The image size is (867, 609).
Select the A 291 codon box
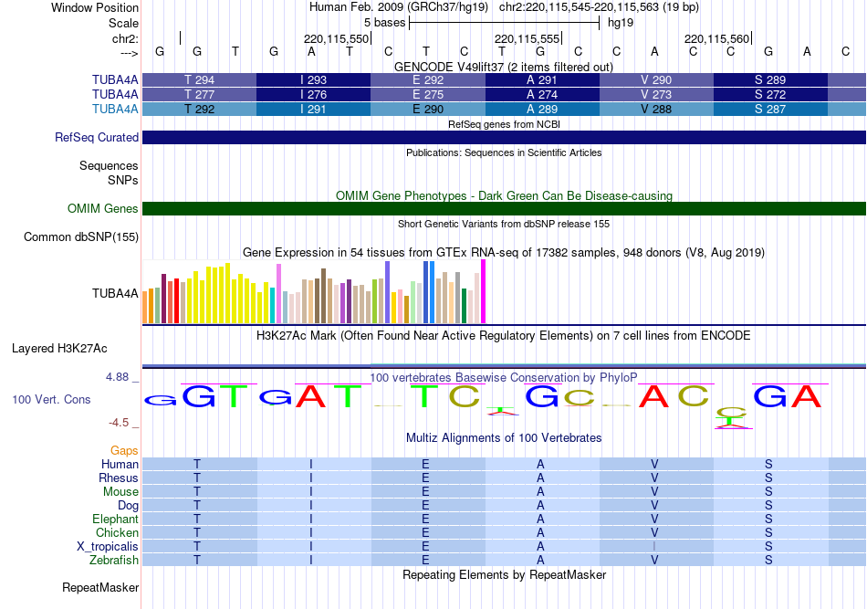click(542, 79)
